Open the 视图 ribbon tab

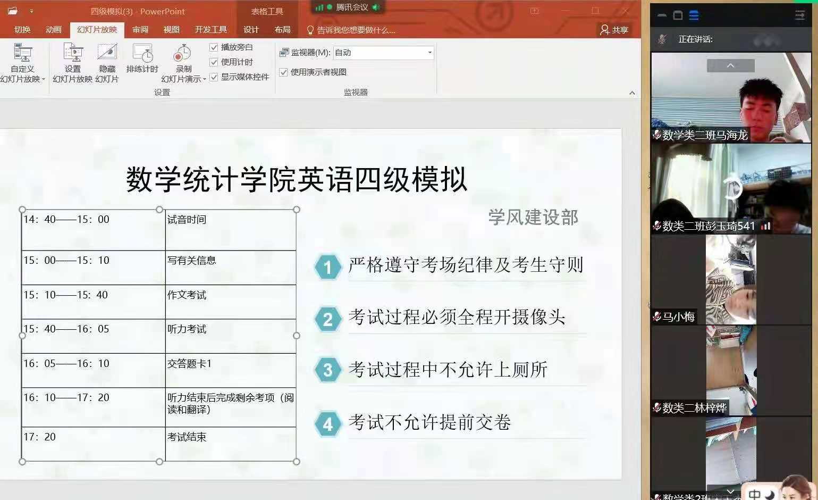[171, 30]
